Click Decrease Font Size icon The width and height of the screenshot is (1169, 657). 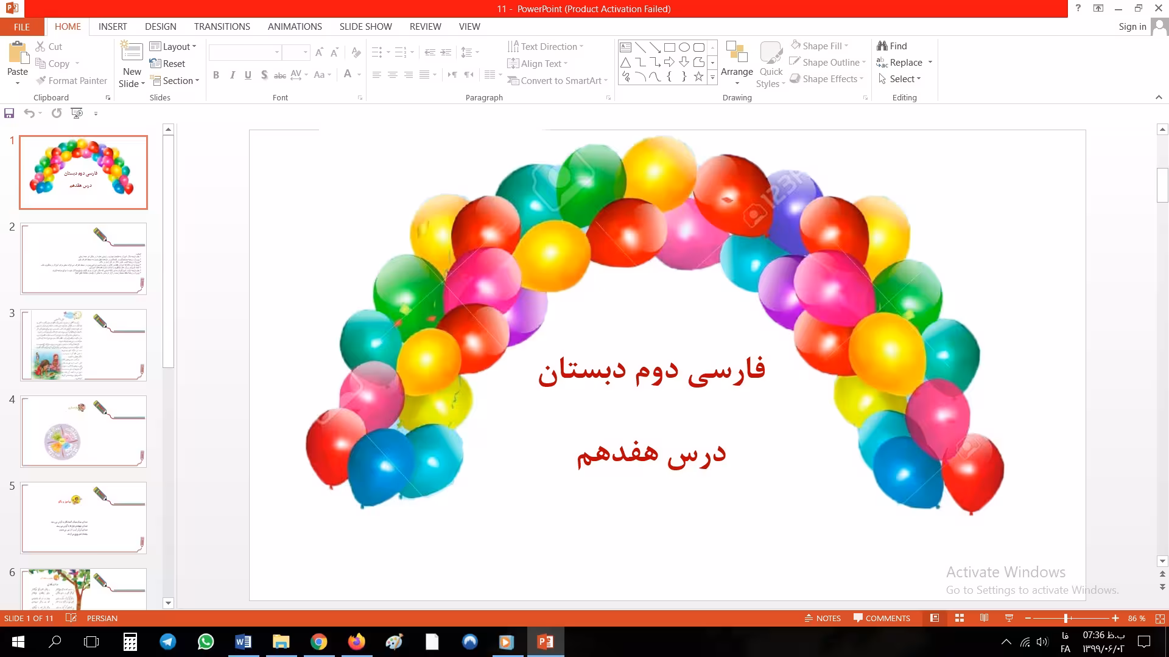[x=334, y=52]
